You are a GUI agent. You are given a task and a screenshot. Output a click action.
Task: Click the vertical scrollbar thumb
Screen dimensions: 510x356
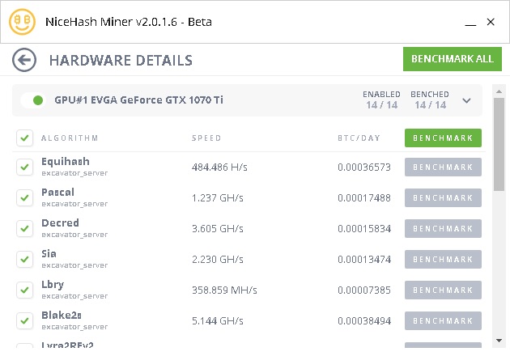[x=499, y=144]
